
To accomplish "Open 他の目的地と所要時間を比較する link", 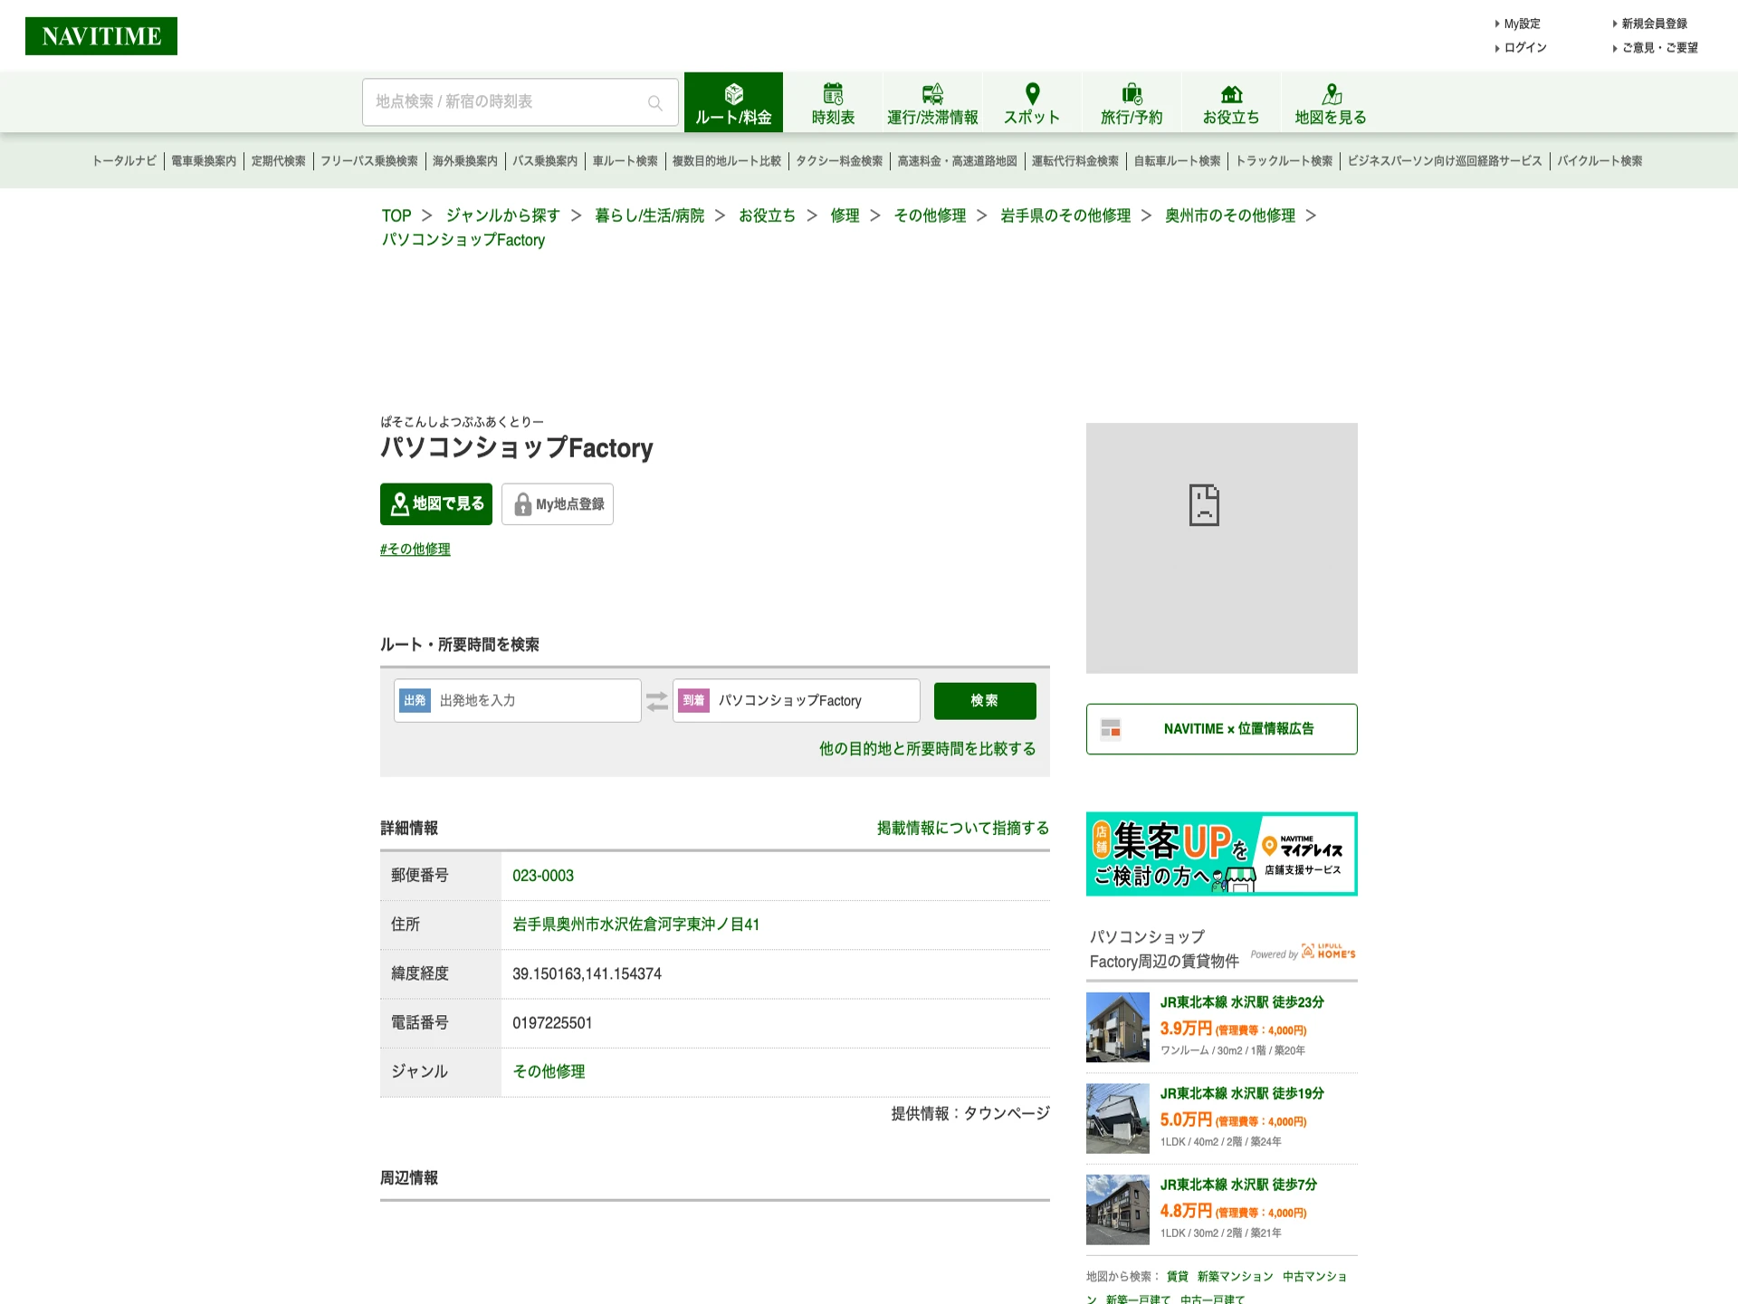I will click(x=927, y=749).
